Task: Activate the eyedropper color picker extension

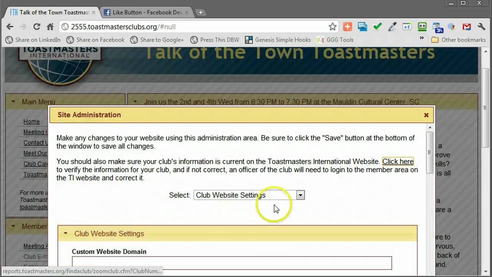Action: 392,27
